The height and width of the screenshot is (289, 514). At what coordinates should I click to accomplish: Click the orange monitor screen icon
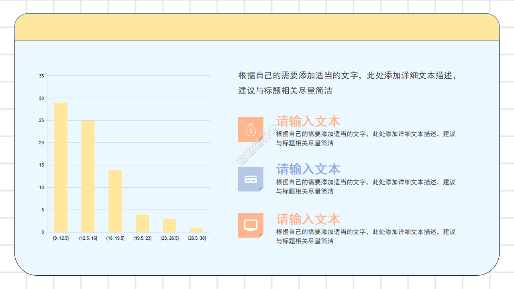(251, 225)
